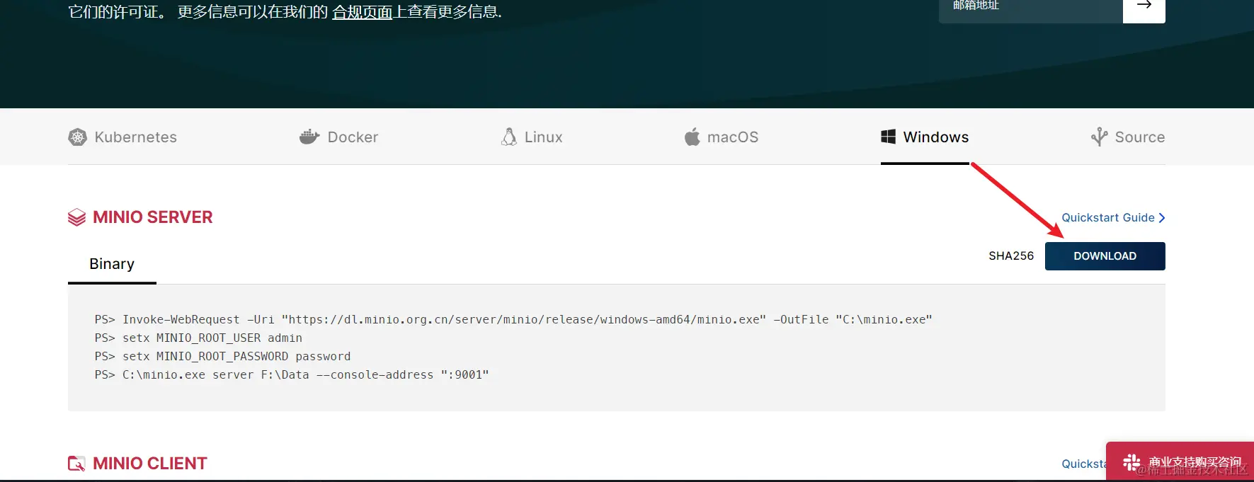
Task: Click the Linux penguin icon
Action: pos(509,137)
